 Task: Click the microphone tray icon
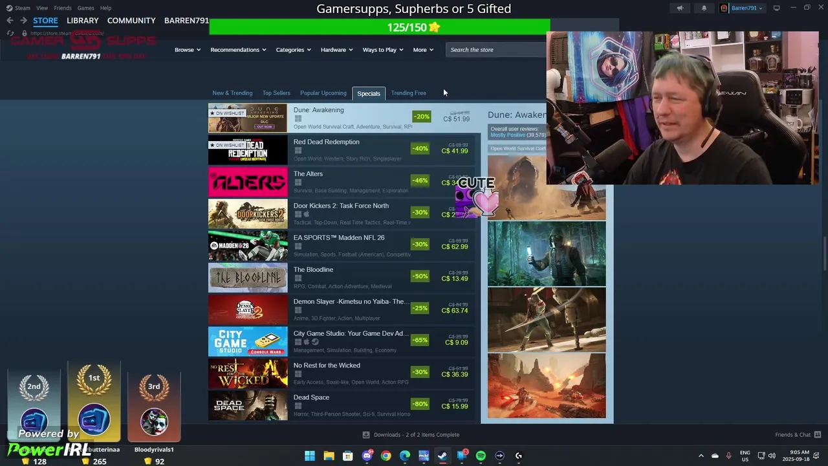[728, 456]
